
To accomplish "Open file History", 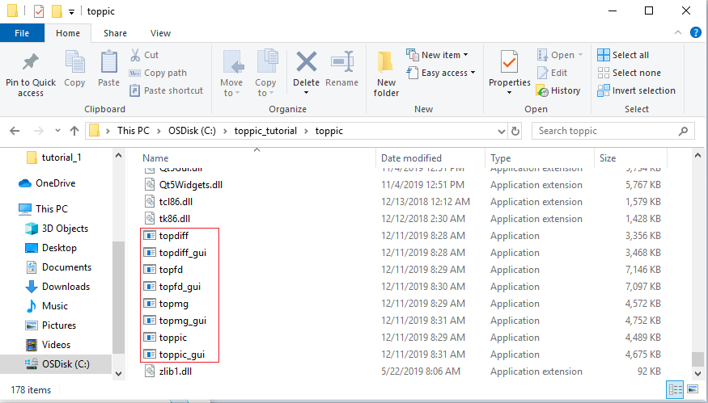I will (558, 90).
